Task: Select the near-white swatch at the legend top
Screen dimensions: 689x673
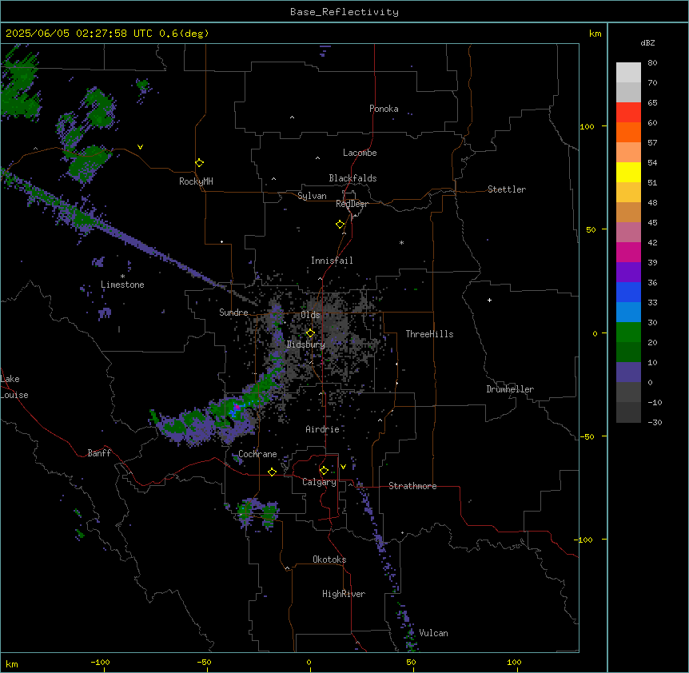Action: [x=628, y=73]
